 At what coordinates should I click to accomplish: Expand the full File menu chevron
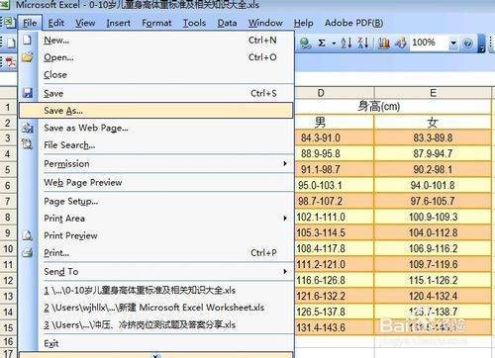coord(155,355)
